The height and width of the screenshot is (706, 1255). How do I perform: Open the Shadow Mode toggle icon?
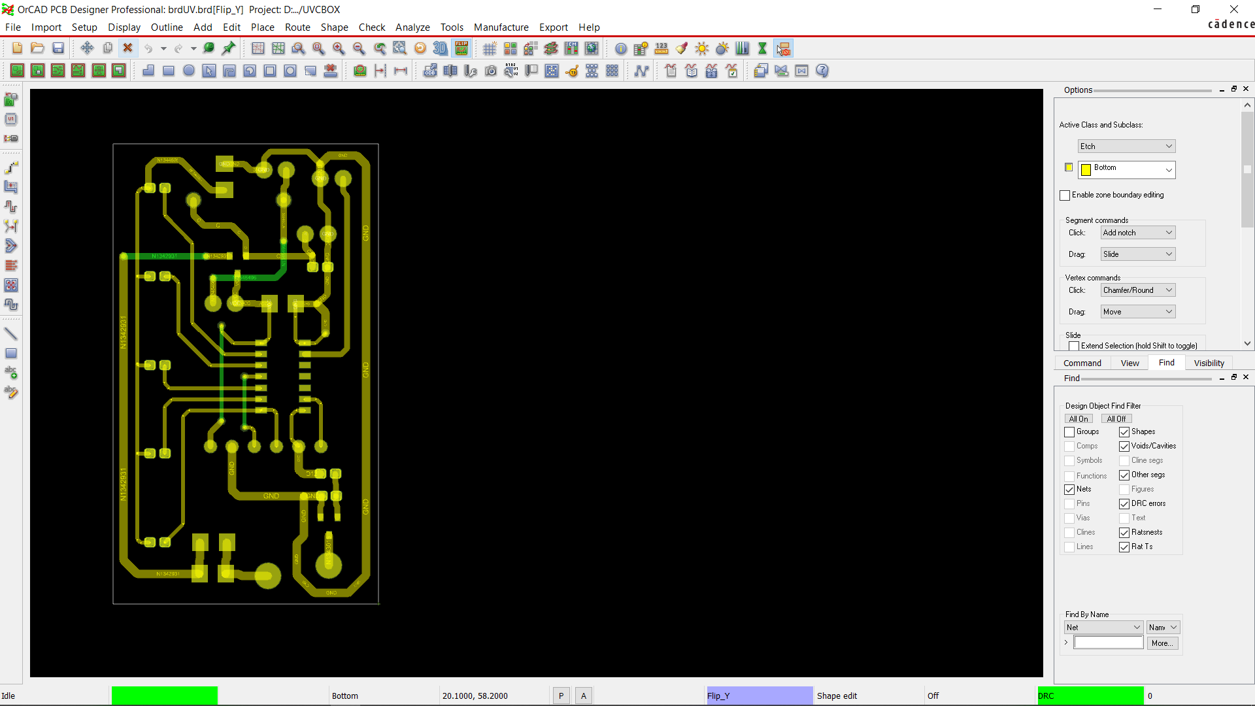pyautogui.click(x=722, y=48)
